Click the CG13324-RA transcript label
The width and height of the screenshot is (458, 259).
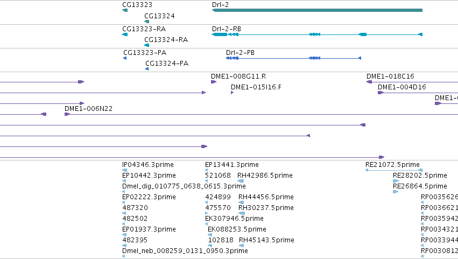pyautogui.click(x=166, y=40)
